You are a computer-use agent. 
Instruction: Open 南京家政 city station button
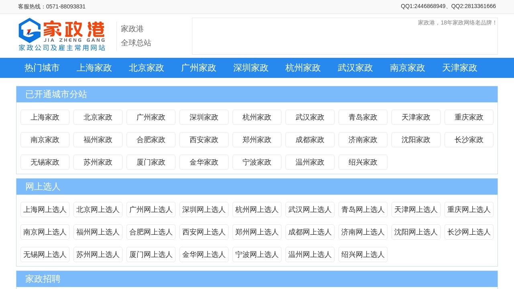click(x=45, y=140)
